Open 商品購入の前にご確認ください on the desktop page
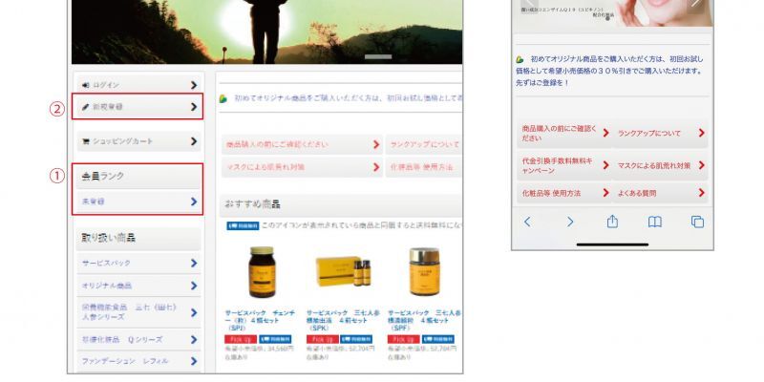This screenshot has width=764, height=382. 302,145
